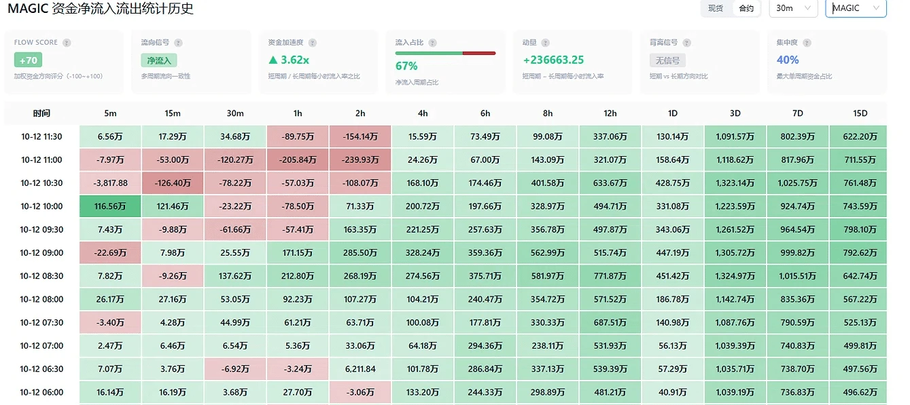Viewport: 910px width, 405px height.
Task: Click the help icon next to 动量
Action: [546, 43]
